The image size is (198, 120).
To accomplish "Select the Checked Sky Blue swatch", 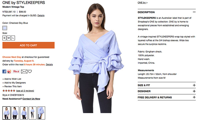I will (5, 28).
